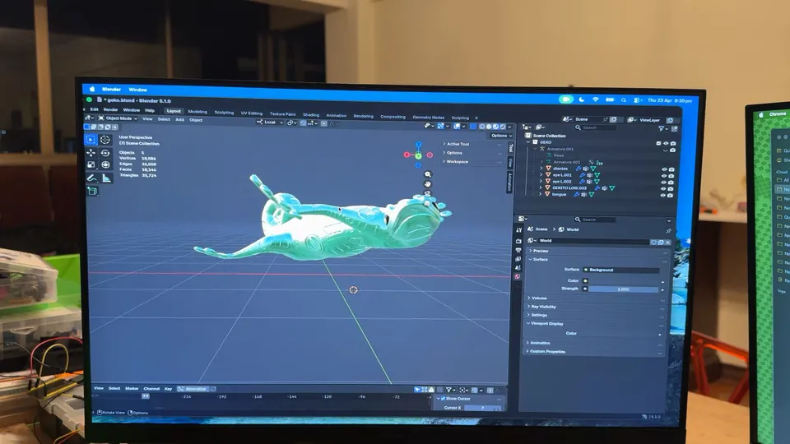Open the Scene properties tab icon

tap(518, 268)
